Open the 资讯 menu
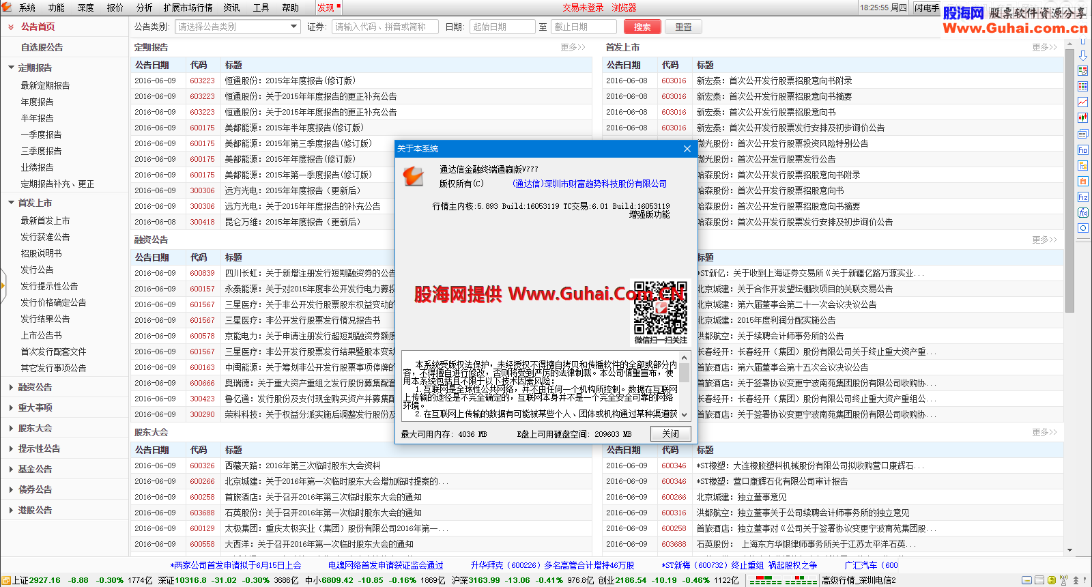Viewport: 1092px width, 587px height. pyautogui.click(x=231, y=8)
